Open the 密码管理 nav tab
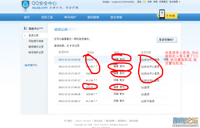Image resolution: width=200 pixels, height=128 pixels. pyautogui.click(x=93, y=17)
